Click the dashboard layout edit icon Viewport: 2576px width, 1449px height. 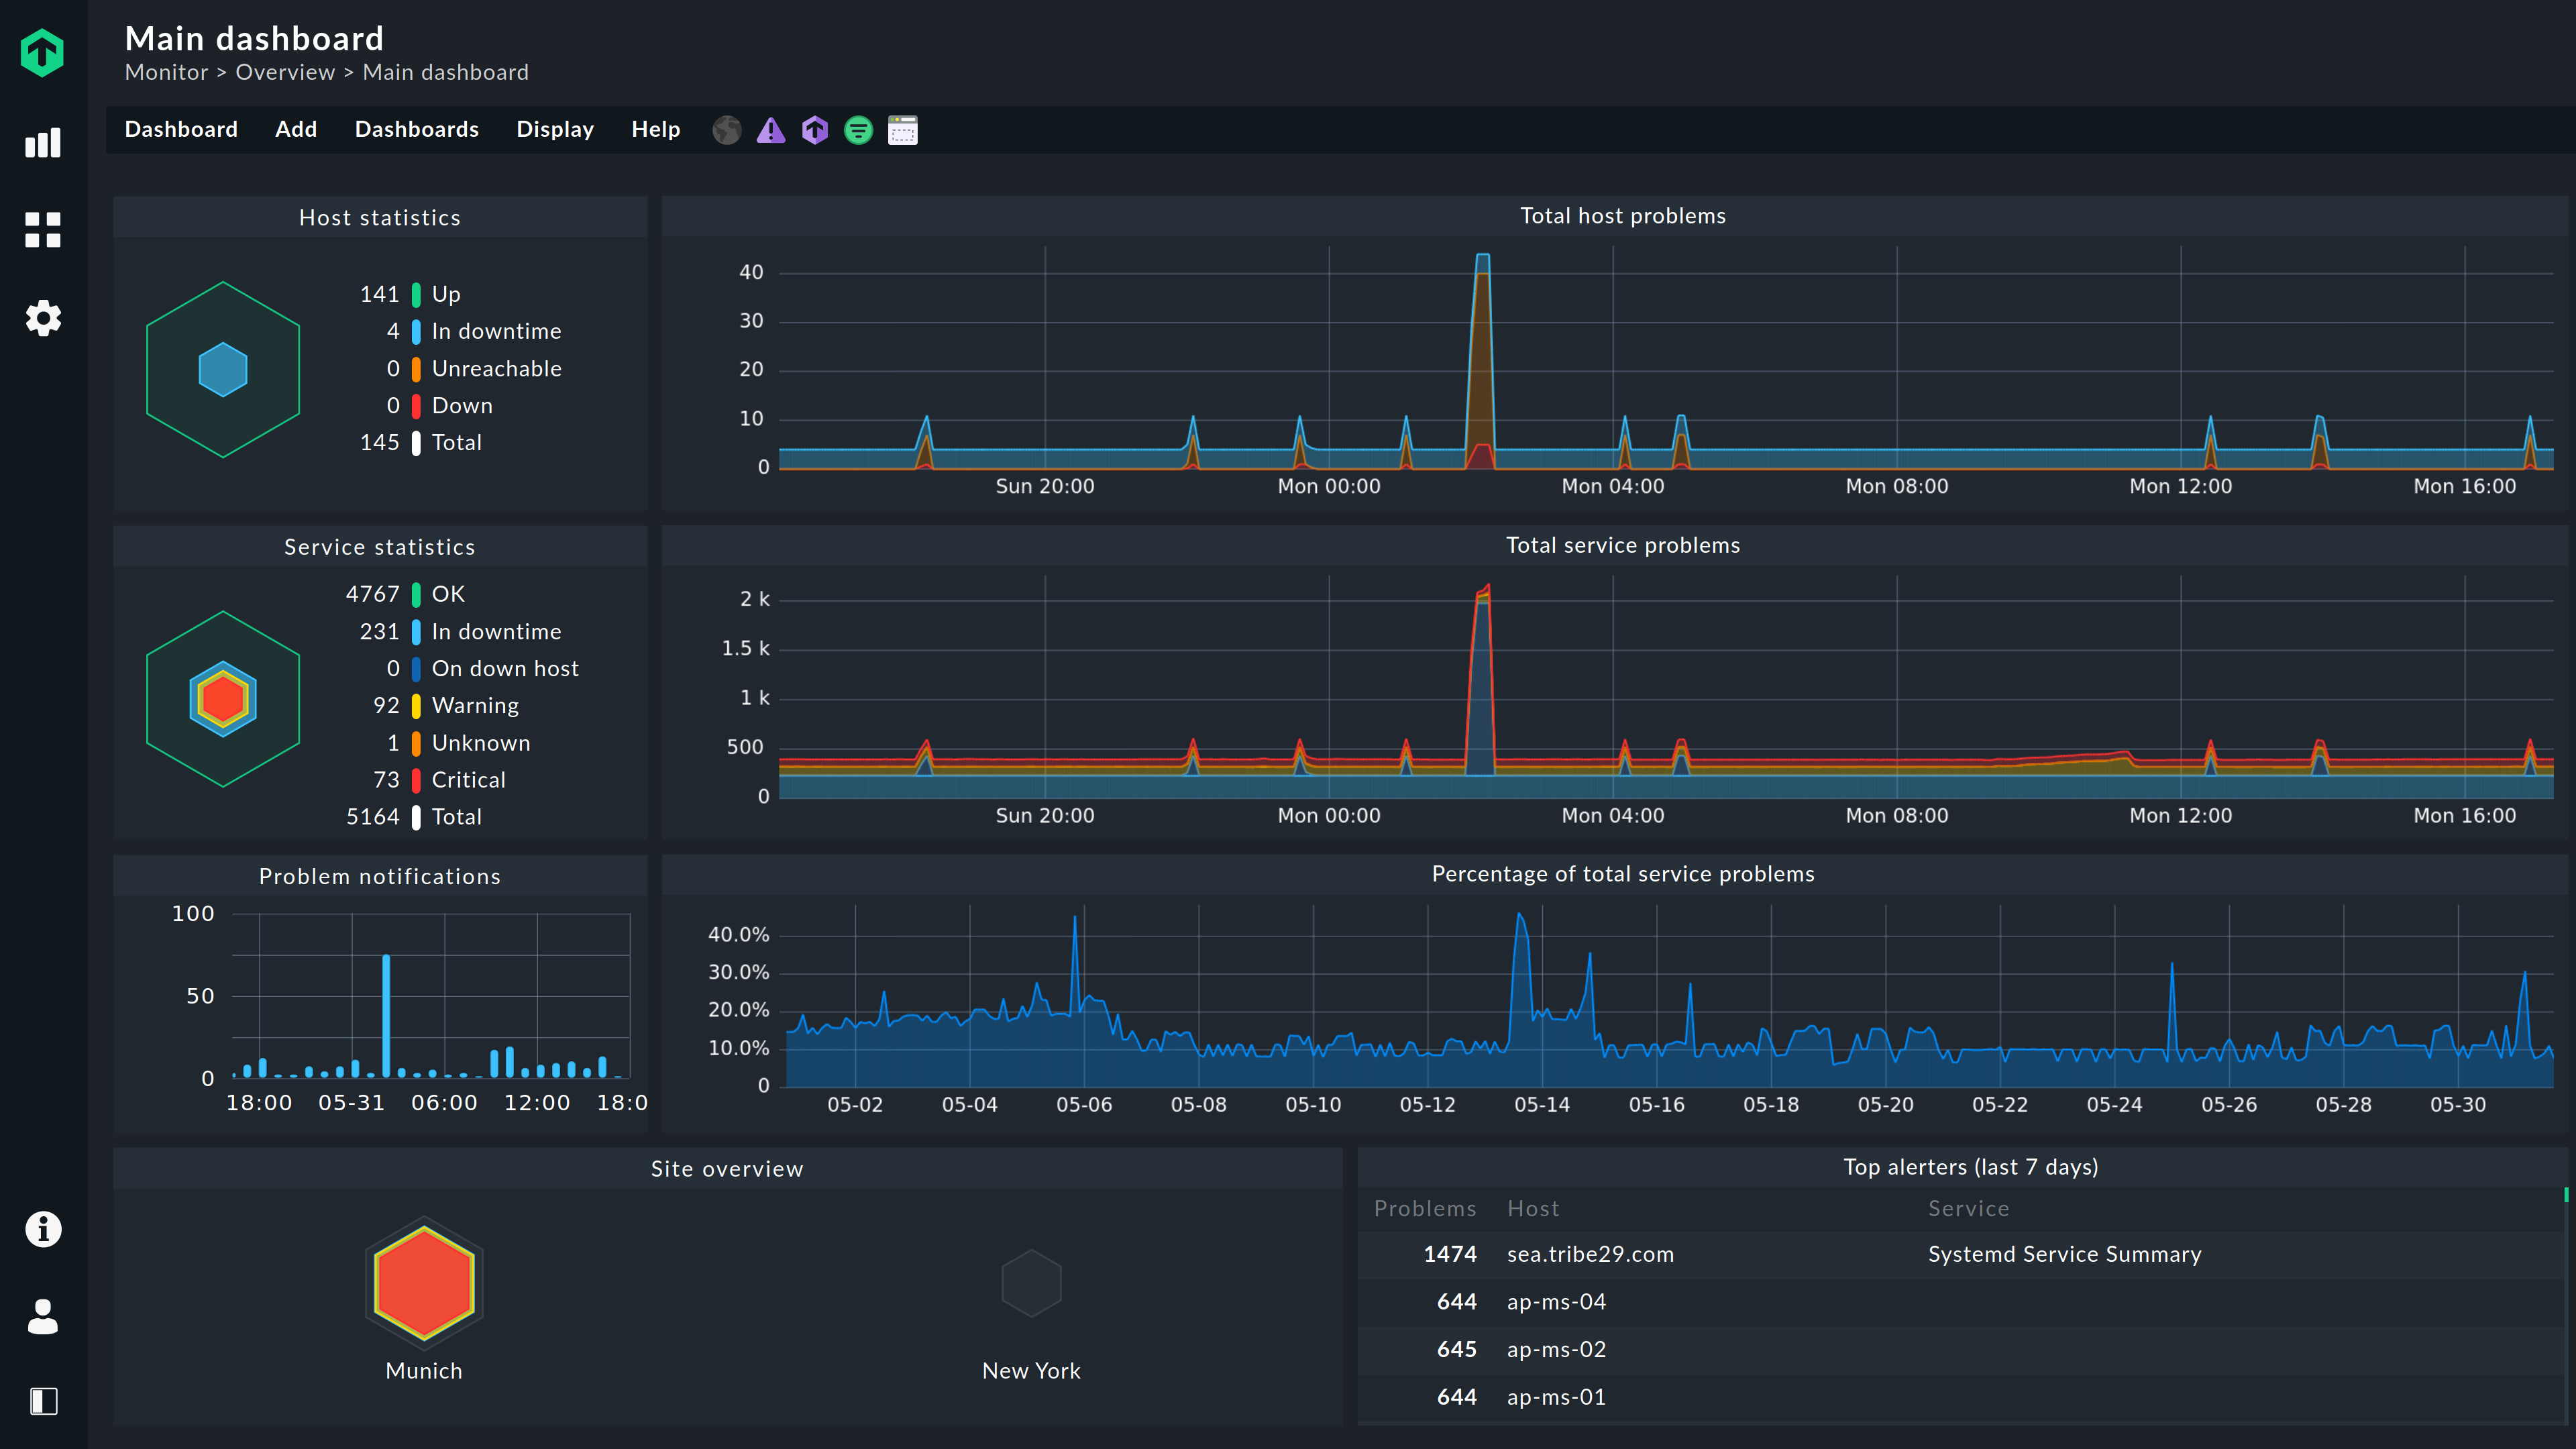click(x=903, y=130)
